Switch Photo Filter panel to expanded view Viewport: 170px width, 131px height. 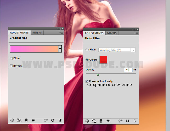coord(94,121)
